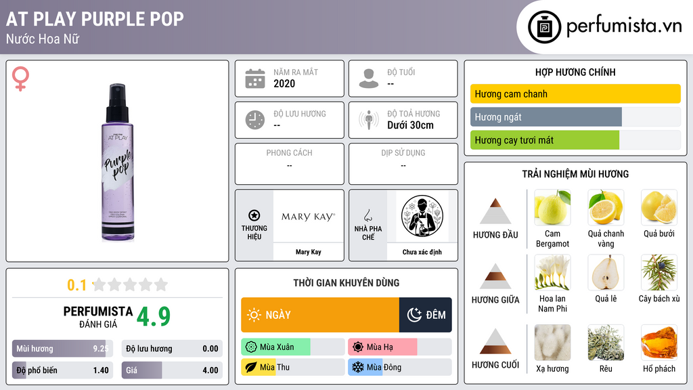Click the star badge Thương hiệu icon
Image resolution: width=693 pixels, height=390 pixels.
point(254,215)
